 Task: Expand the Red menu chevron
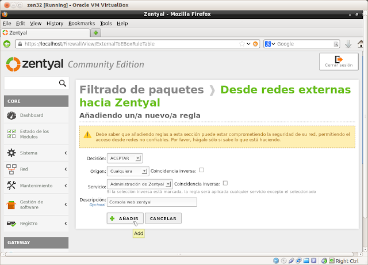pyautogui.click(x=66, y=169)
